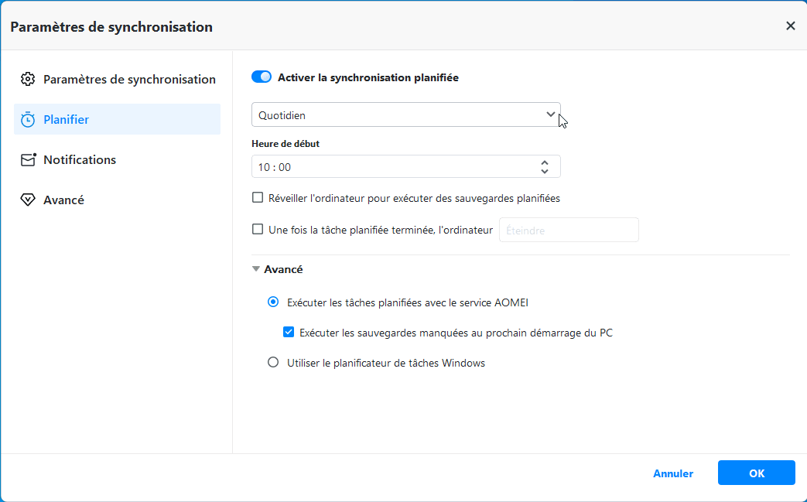Check Réveiller l'ordinateur checkbox
Viewport: 807px width, 502px height.
coord(258,198)
